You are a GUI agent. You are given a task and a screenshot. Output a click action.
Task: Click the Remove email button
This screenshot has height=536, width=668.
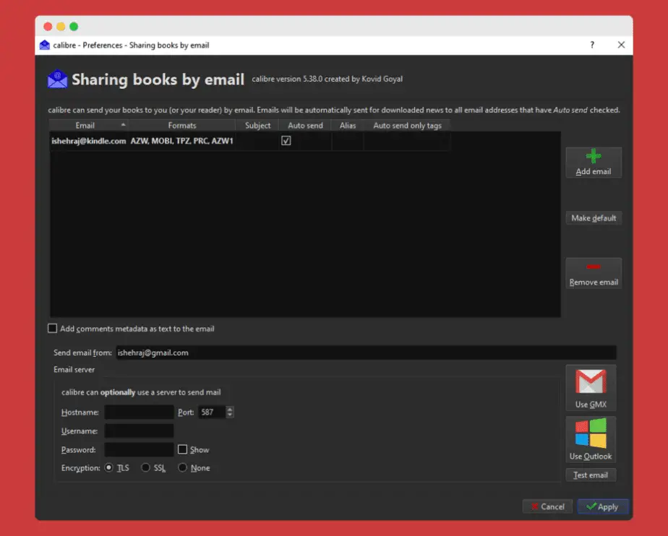tap(594, 273)
